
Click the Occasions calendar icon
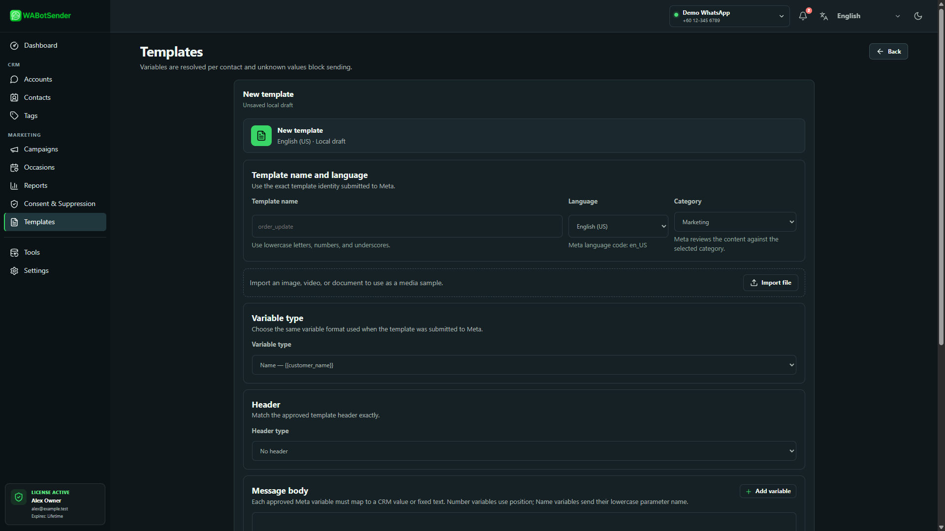pyautogui.click(x=14, y=168)
